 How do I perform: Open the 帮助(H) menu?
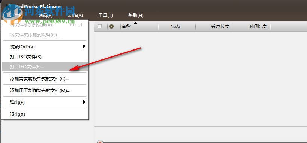[136, 16]
